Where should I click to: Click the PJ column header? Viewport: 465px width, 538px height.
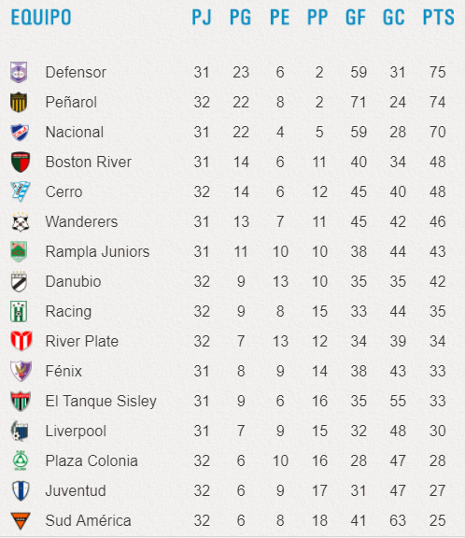[202, 17]
